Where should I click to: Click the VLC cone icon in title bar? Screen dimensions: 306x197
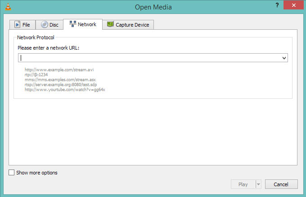[8, 7]
